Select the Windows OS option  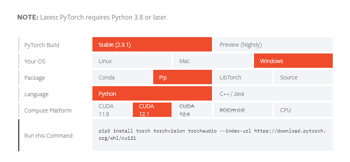pos(293,61)
